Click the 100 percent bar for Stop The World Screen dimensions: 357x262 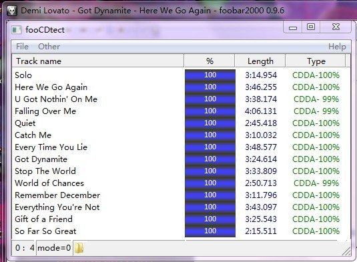point(210,171)
